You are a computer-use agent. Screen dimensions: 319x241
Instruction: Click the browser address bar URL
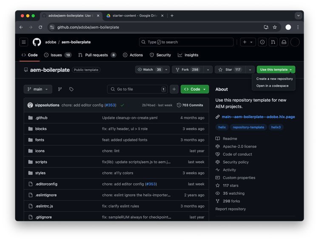(88, 27)
